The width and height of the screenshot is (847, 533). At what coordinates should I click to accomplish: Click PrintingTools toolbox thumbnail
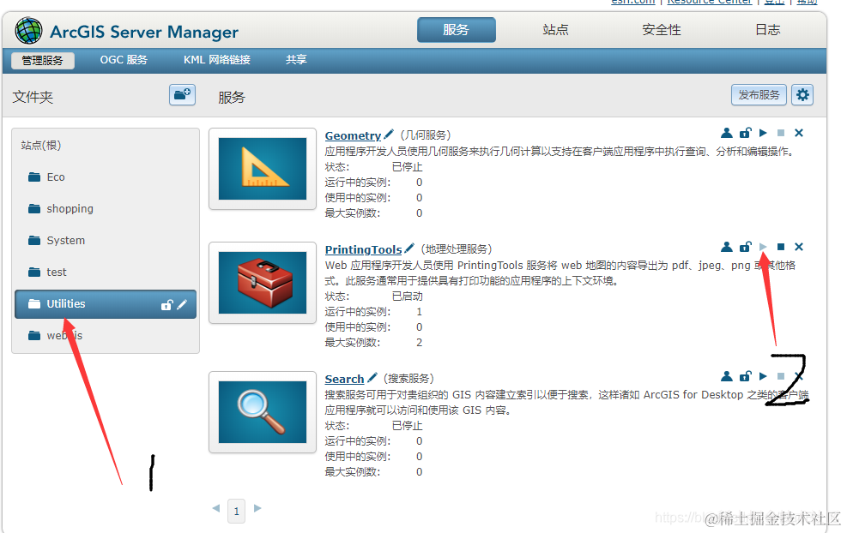[x=263, y=283]
